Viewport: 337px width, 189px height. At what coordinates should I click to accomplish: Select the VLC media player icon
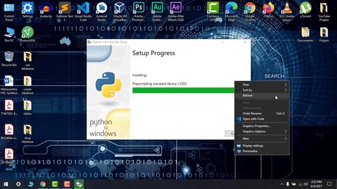[x=287, y=12]
